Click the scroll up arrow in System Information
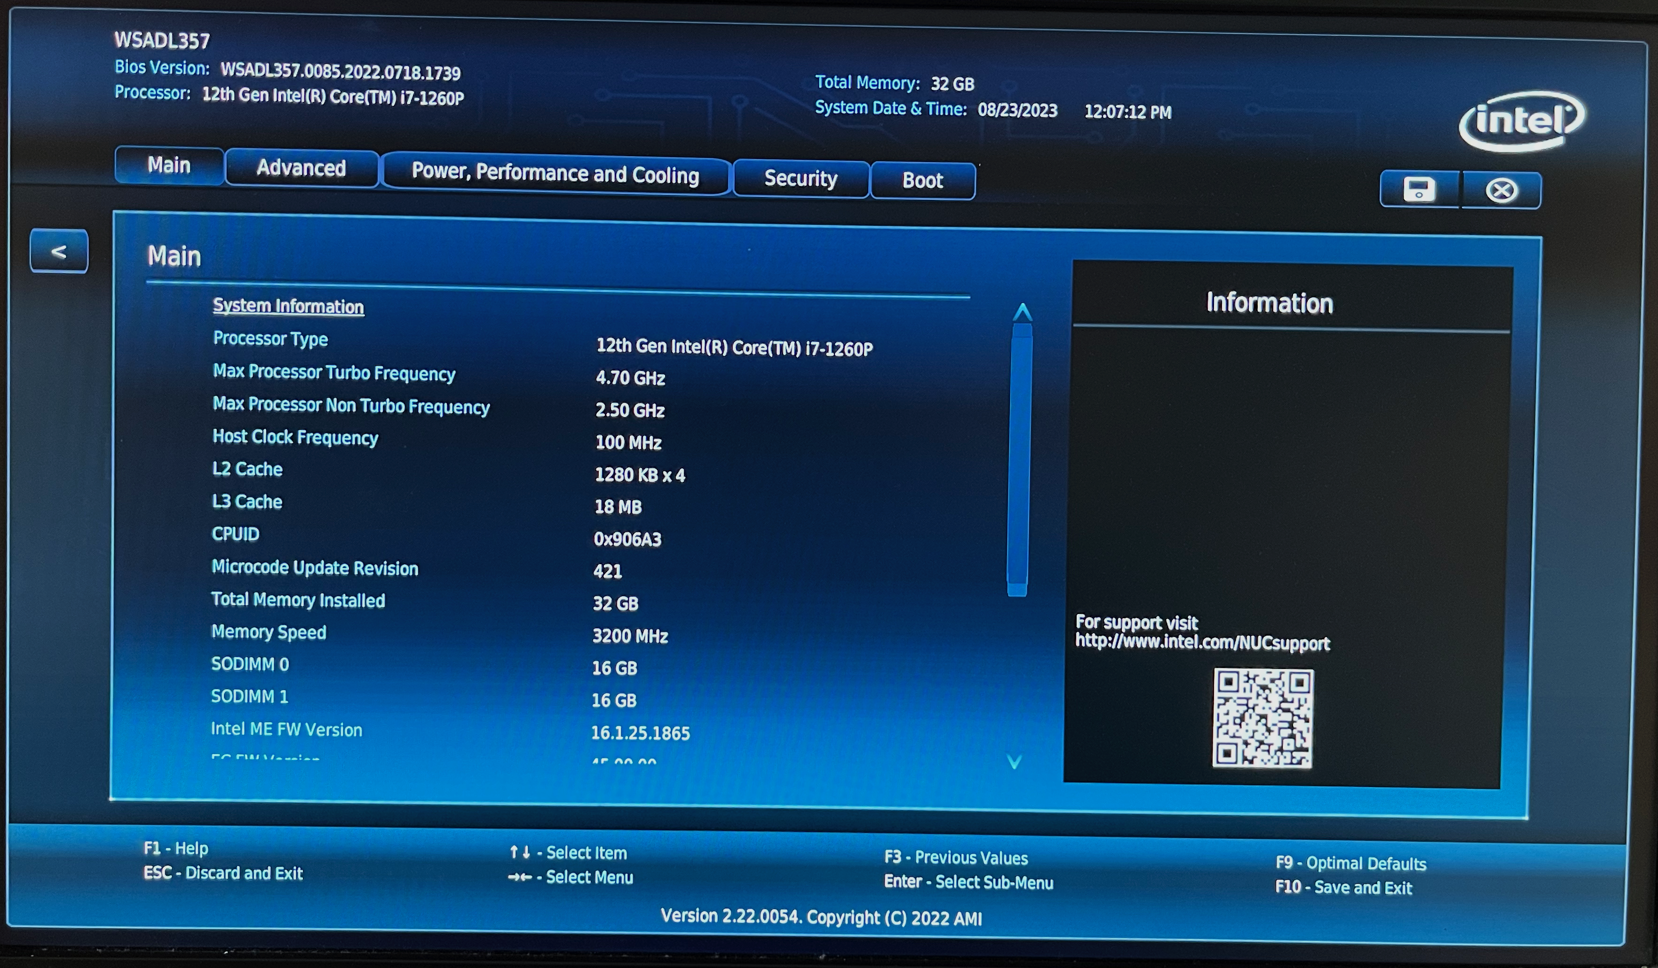Screen dimensions: 1658x968 pos(1023,312)
